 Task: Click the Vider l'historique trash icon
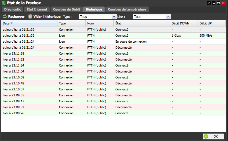(30, 17)
